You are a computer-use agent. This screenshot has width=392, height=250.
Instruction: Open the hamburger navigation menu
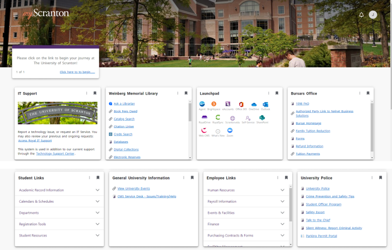tap(15, 15)
